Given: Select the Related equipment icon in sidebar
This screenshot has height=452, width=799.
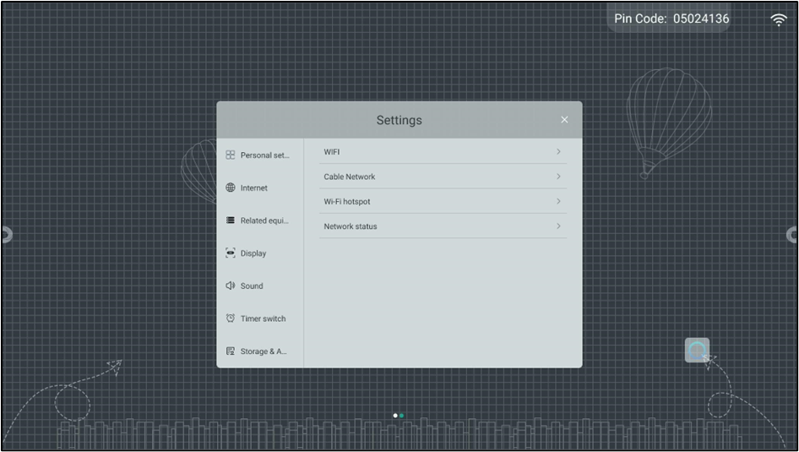Looking at the screenshot, I should click(231, 221).
